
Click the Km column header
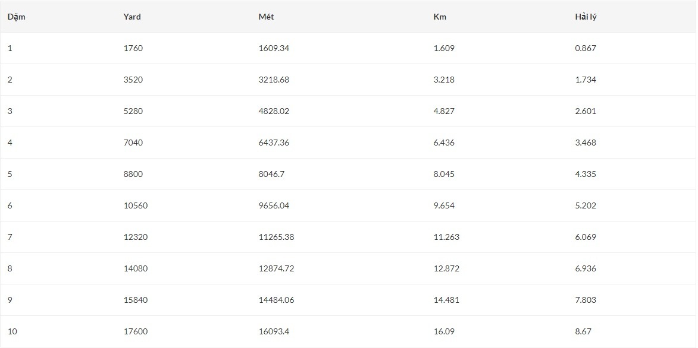[440, 17]
